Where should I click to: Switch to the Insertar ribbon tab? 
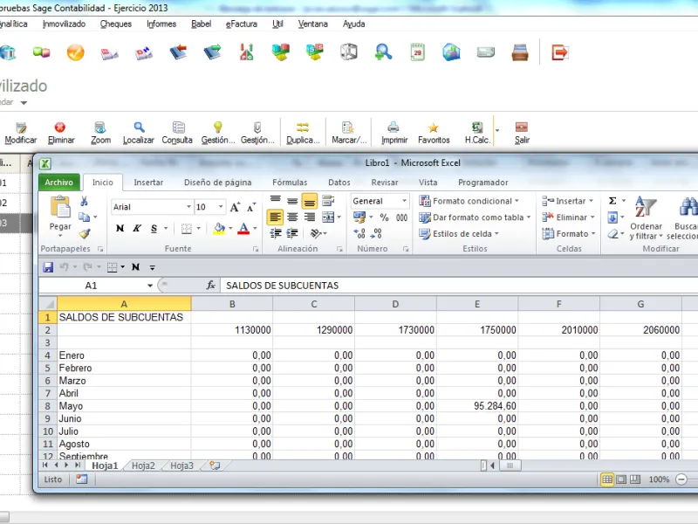(x=148, y=183)
